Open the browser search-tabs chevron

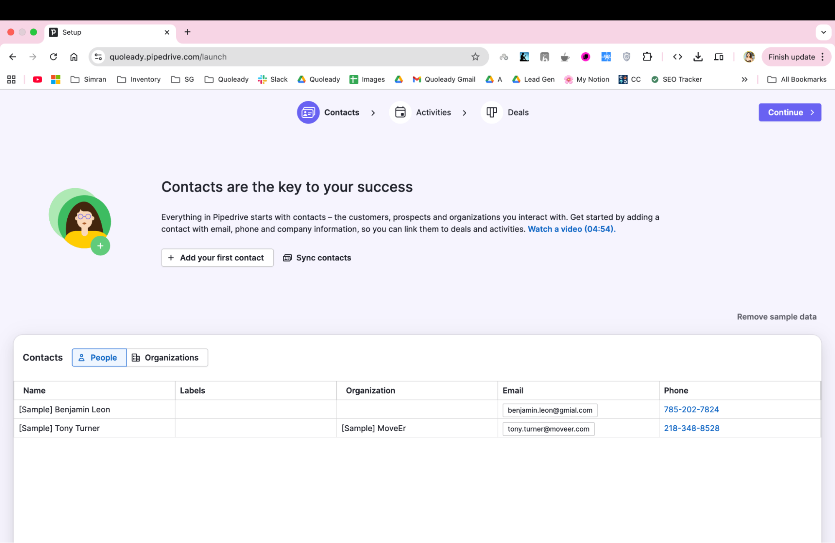coord(823,32)
